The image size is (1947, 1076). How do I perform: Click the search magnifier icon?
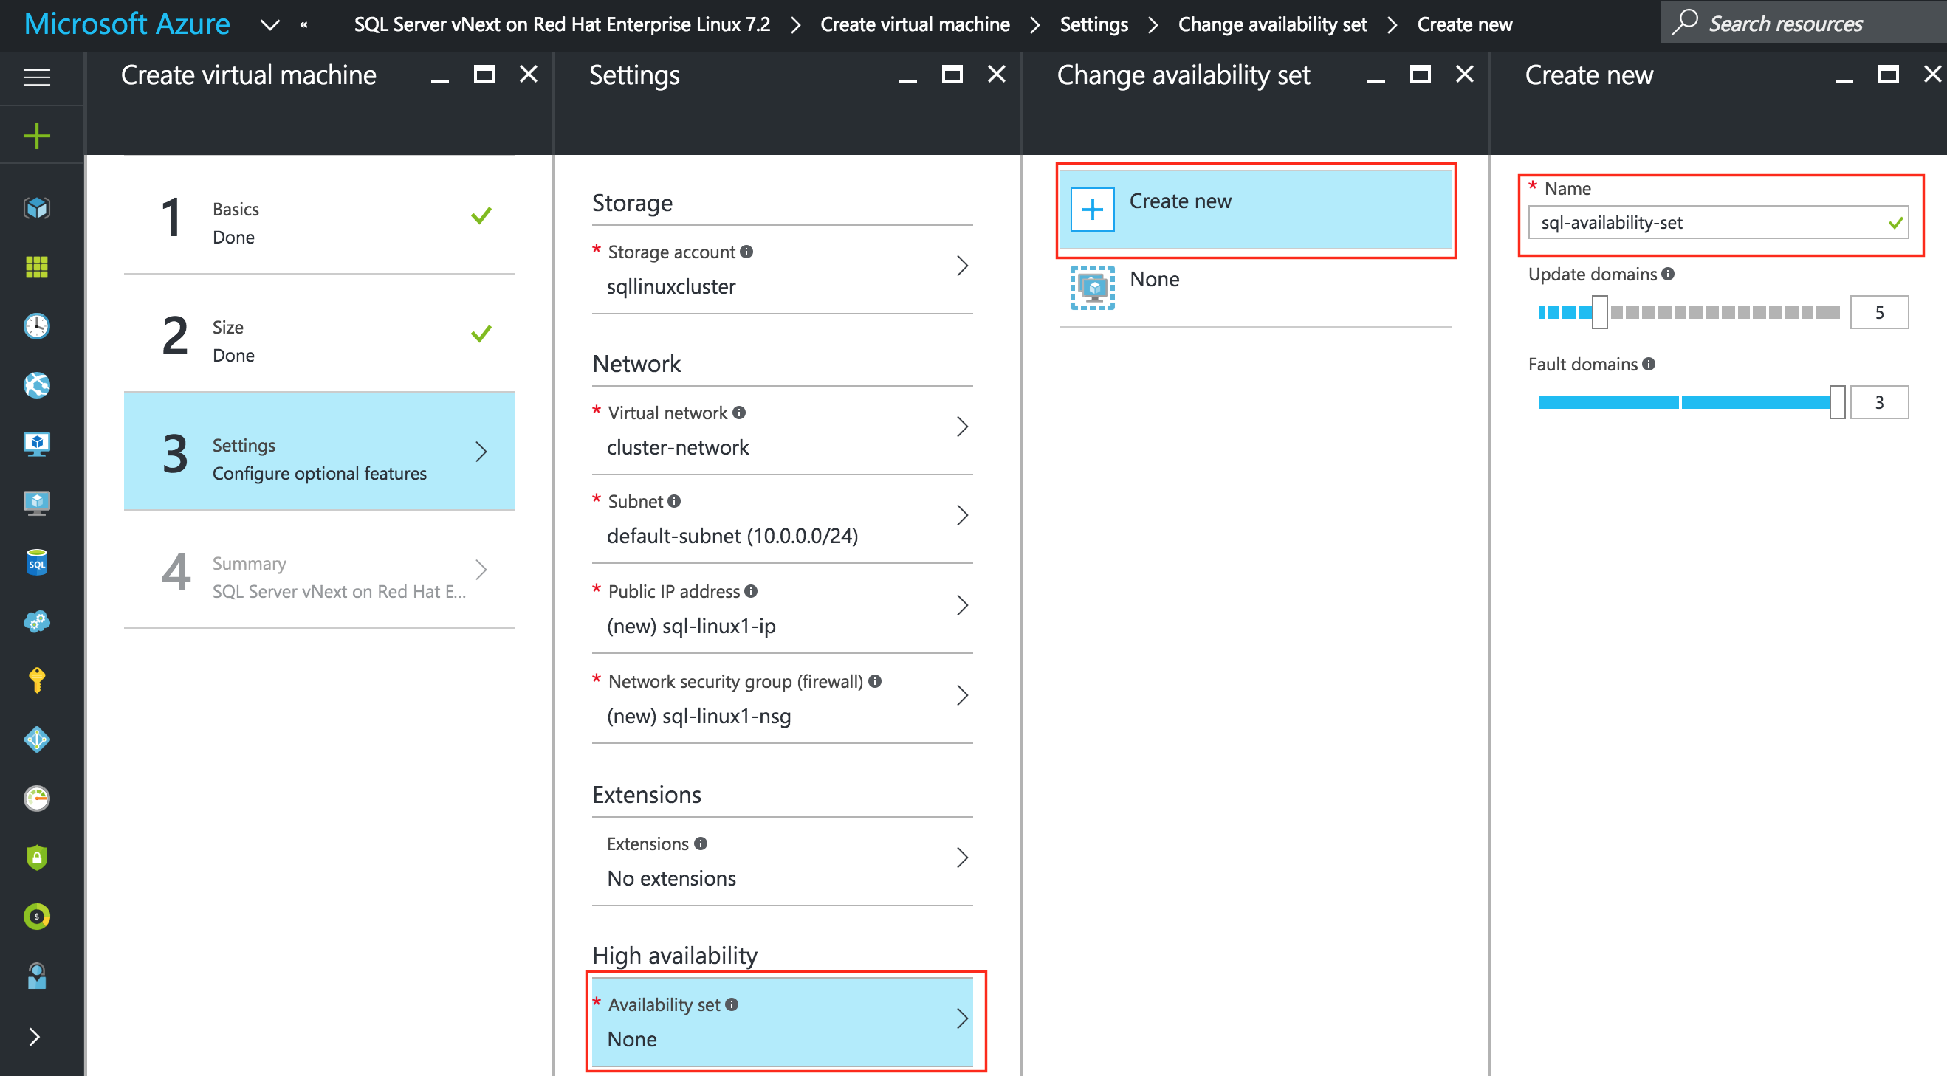point(1684,22)
